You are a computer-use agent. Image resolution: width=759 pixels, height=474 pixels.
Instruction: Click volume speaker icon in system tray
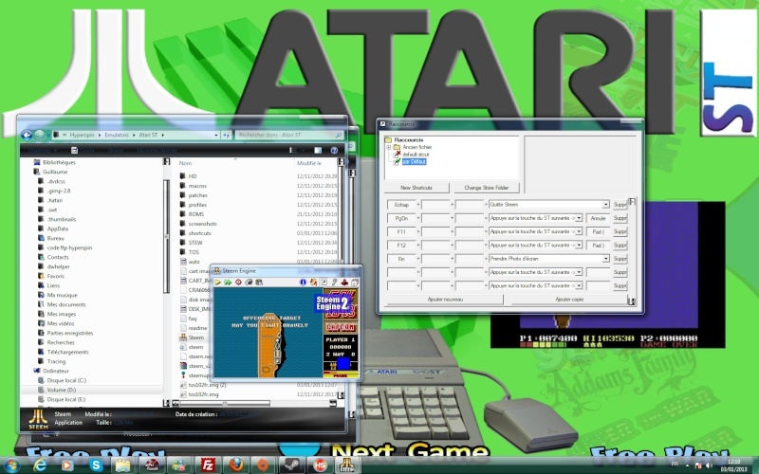click(709, 465)
